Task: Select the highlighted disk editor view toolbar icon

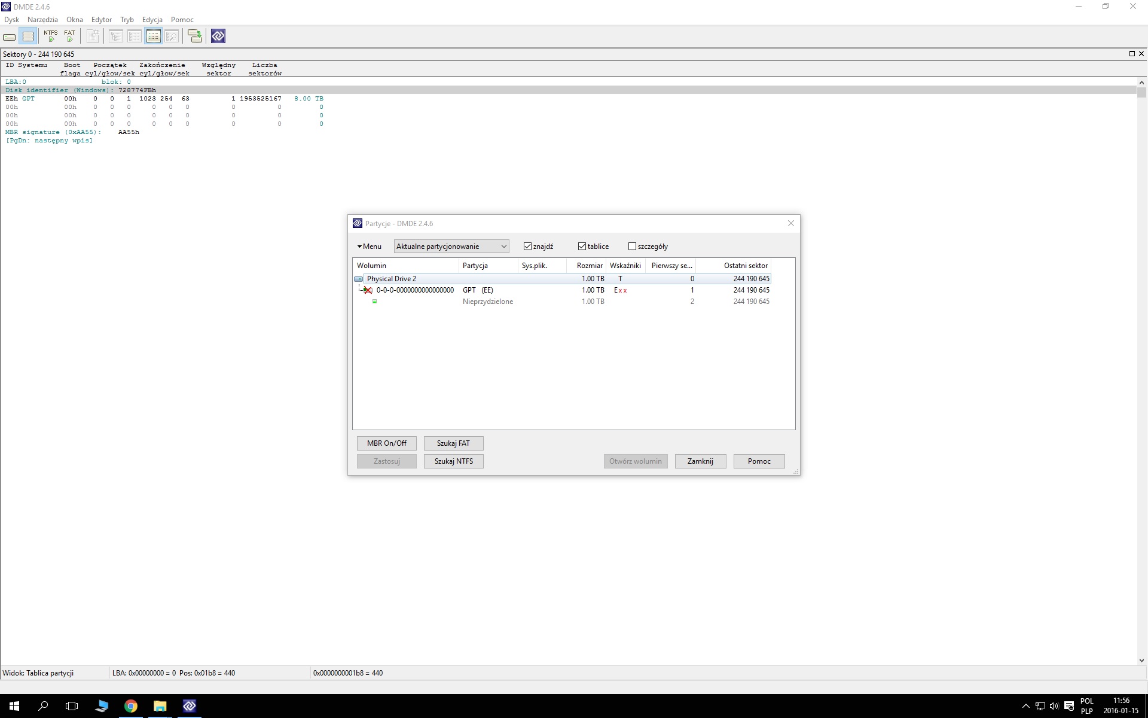Action: point(153,36)
